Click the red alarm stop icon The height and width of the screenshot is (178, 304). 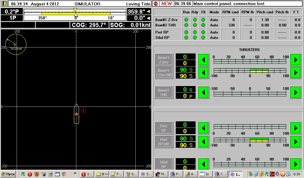(x=156, y=4)
